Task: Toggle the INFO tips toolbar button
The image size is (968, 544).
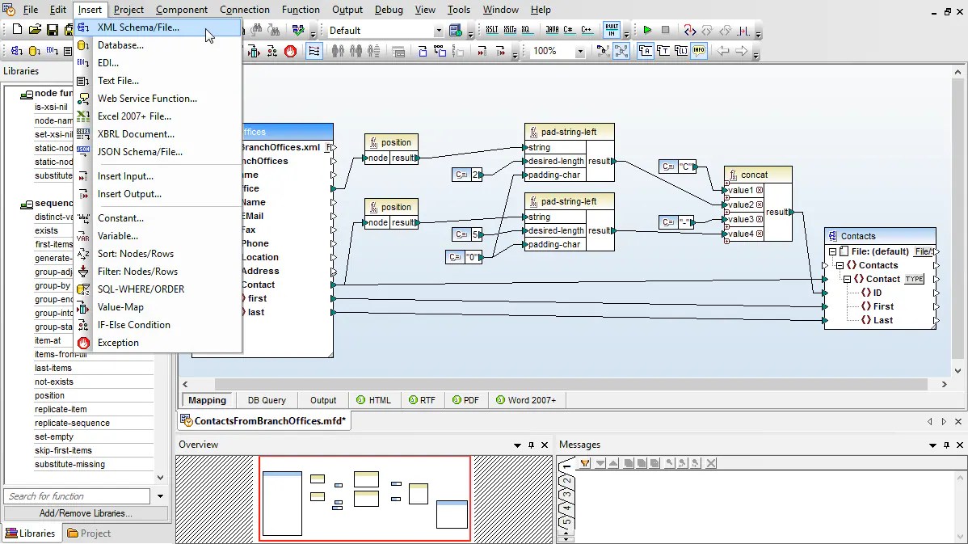Action: (x=699, y=52)
